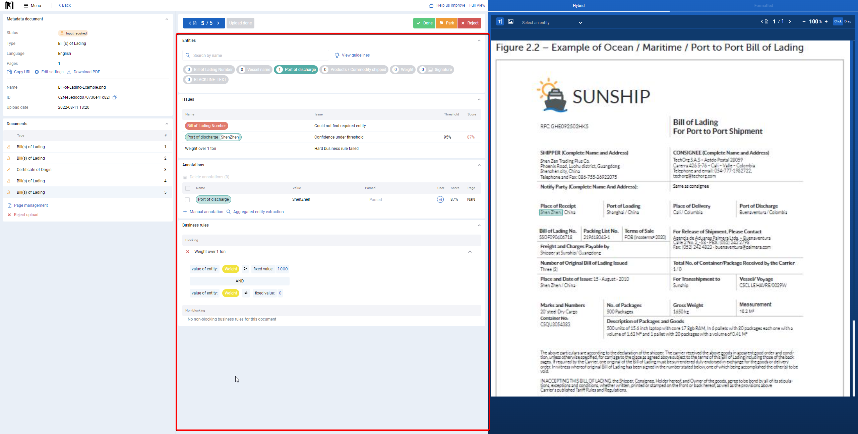Open the hamburger Menu icon
858x434 pixels.
pyautogui.click(x=26, y=6)
